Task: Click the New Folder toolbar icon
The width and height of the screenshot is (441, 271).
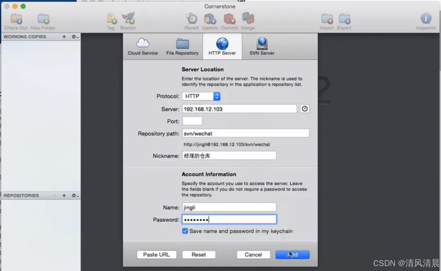Action: tap(43, 19)
